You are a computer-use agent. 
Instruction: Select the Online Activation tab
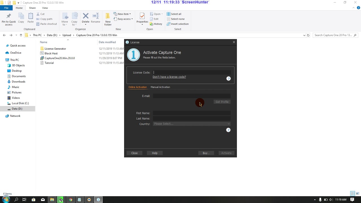coord(138,87)
